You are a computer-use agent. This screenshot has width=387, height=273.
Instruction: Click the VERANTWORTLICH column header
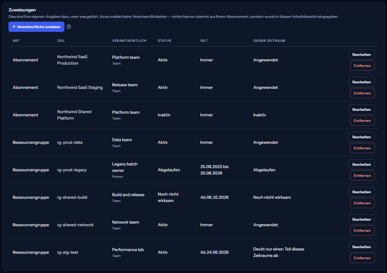coord(129,41)
